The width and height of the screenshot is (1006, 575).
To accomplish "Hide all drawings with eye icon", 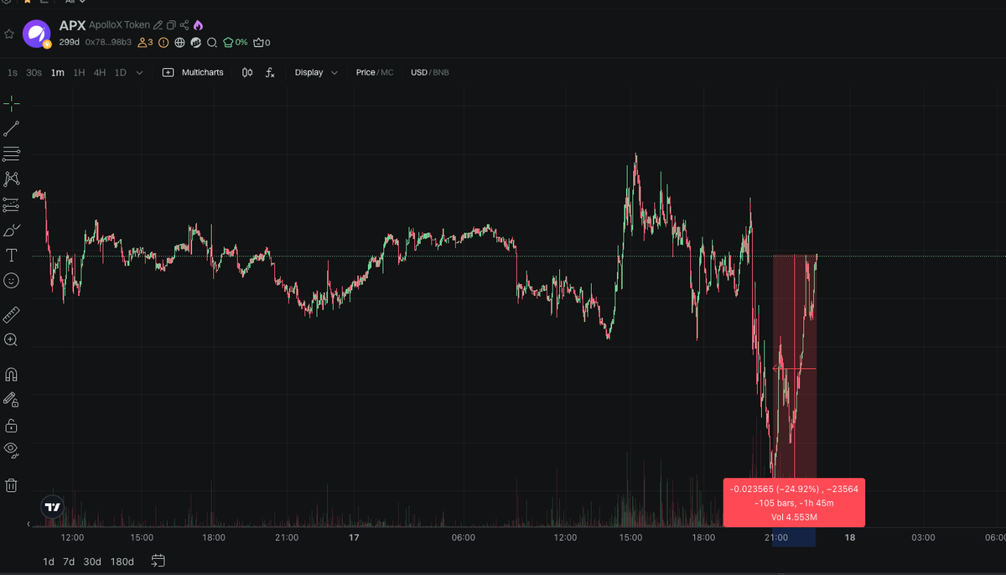I will (x=12, y=448).
